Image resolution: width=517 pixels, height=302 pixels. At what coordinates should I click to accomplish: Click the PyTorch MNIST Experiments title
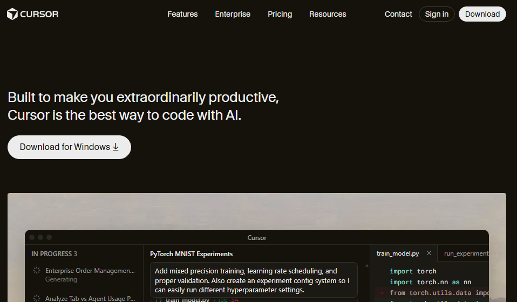point(191,254)
